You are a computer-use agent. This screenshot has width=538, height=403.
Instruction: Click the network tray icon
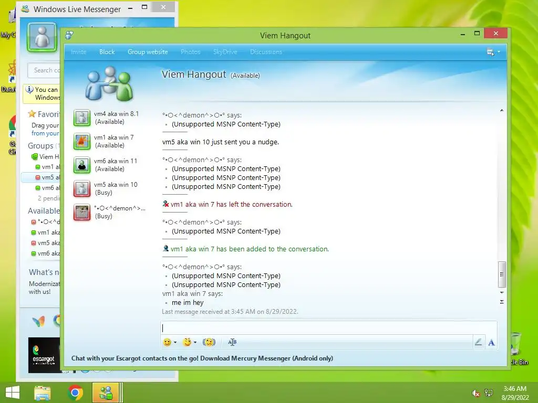click(489, 393)
